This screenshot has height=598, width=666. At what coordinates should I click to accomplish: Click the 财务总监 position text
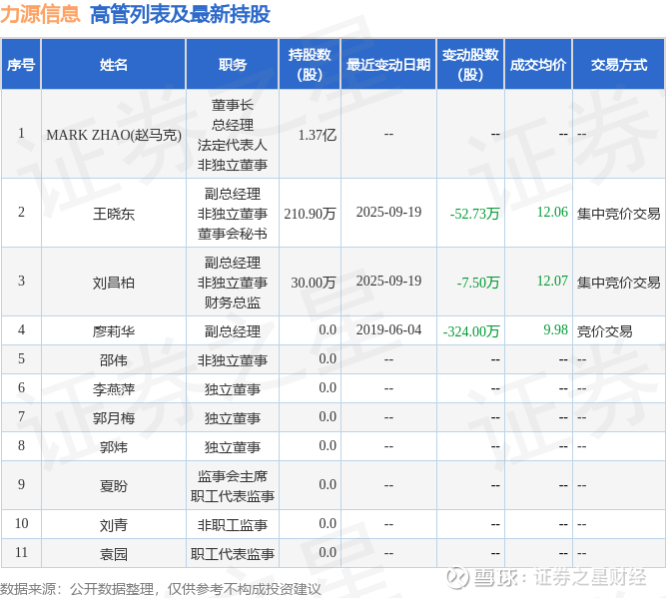pos(233,301)
